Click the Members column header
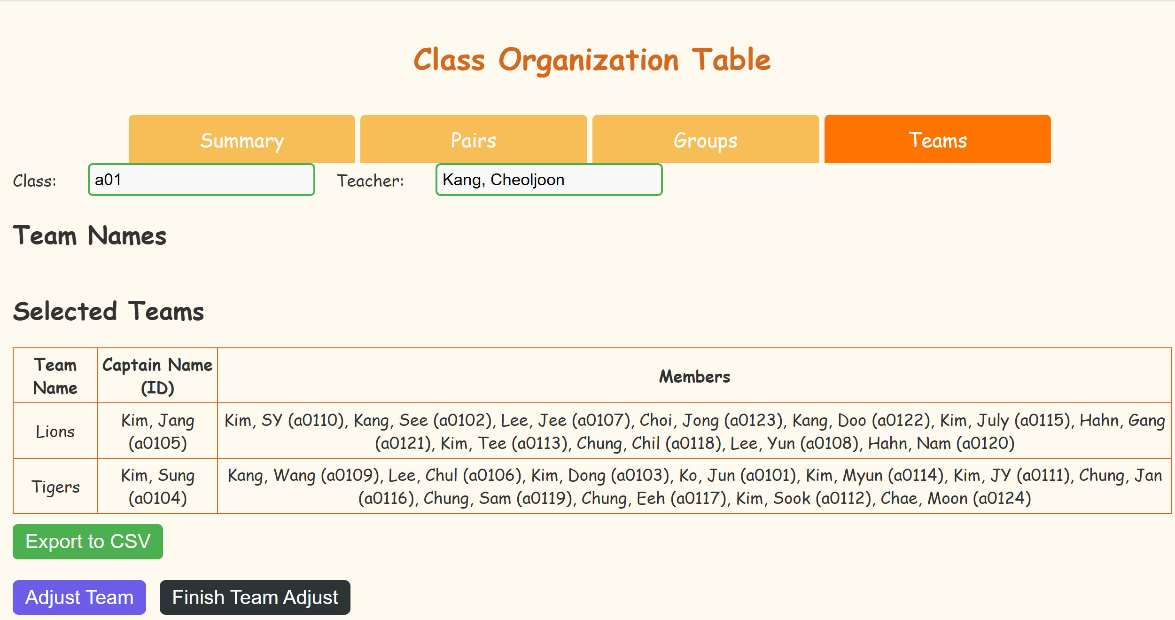The width and height of the screenshot is (1175, 620). 694,376
